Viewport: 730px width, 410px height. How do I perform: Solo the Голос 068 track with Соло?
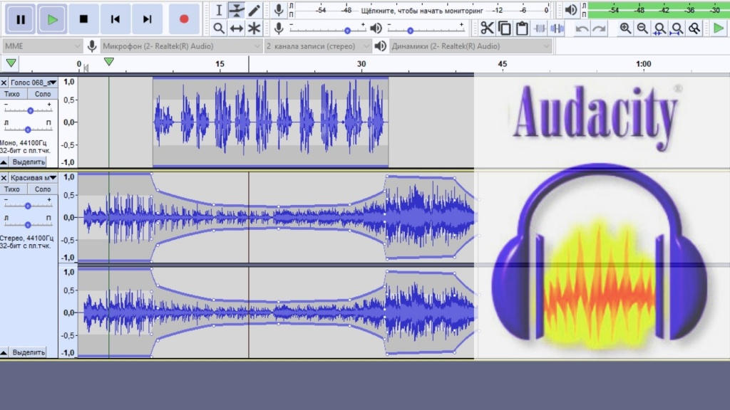tap(42, 94)
